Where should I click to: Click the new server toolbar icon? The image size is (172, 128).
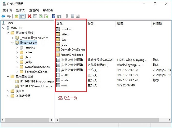tap(67, 16)
